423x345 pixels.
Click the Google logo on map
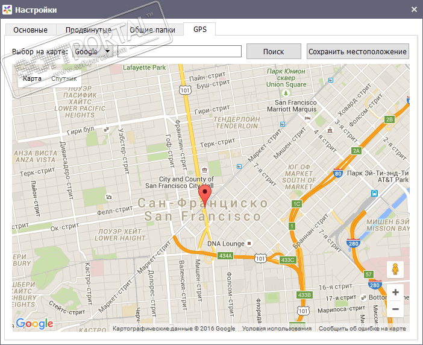tap(34, 323)
